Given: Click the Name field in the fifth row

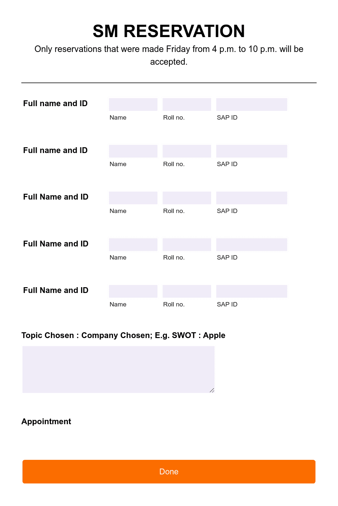Looking at the screenshot, I should (133, 291).
